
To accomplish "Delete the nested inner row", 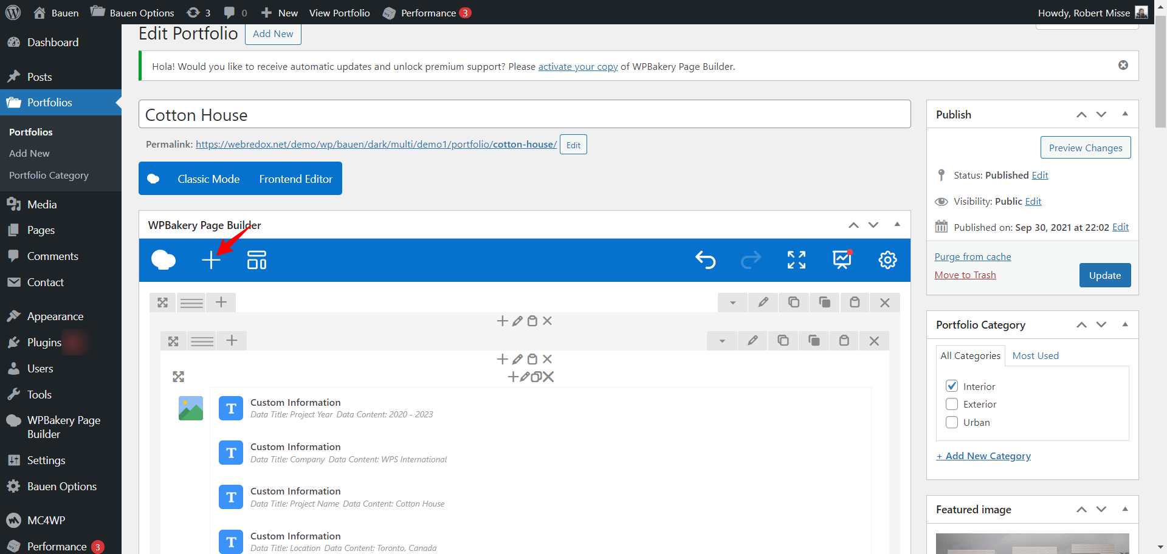I will point(874,340).
